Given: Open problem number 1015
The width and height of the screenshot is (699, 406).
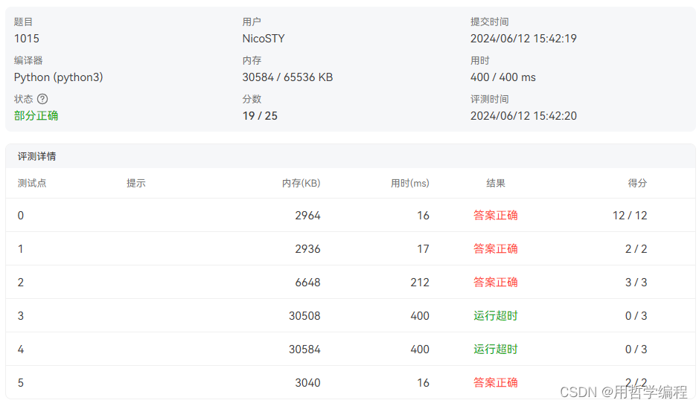Looking at the screenshot, I should pos(27,39).
